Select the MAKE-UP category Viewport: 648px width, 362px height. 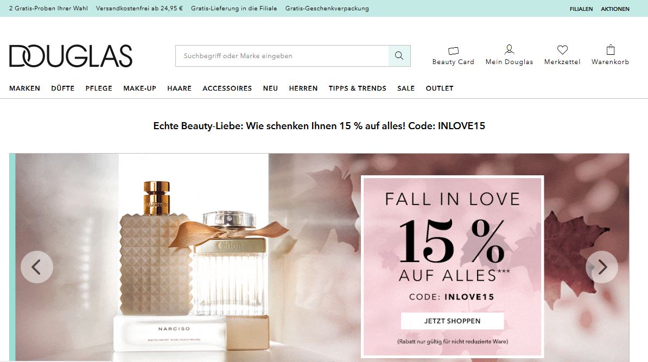click(x=139, y=88)
